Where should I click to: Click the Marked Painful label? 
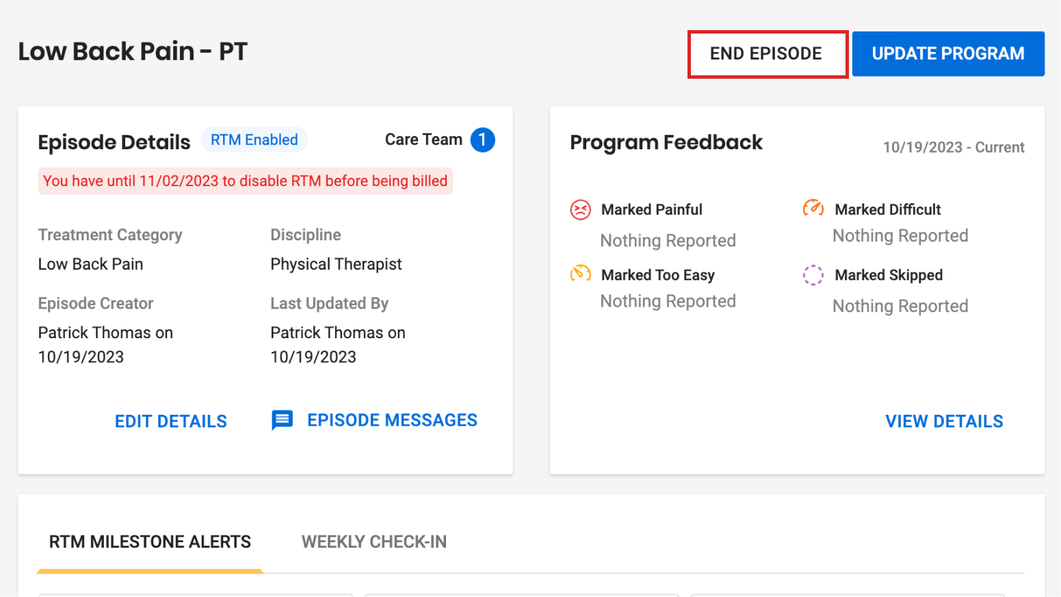point(652,209)
